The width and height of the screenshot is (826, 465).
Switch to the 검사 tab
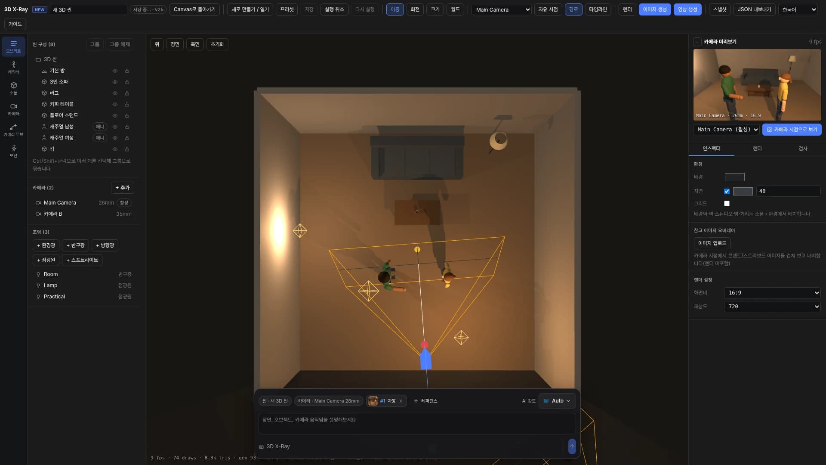(x=803, y=149)
